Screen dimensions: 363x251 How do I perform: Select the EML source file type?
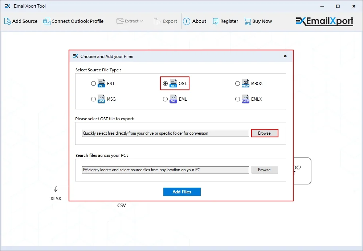point(165,99)
